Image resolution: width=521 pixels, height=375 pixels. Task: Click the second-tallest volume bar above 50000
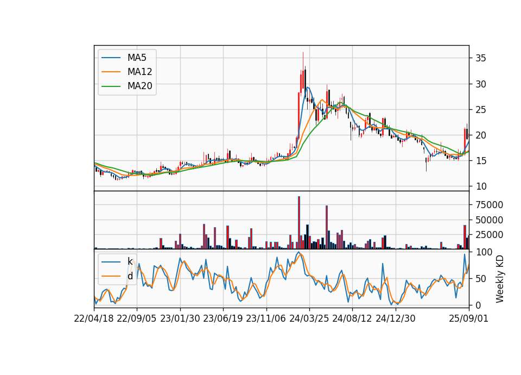point(327,227)
